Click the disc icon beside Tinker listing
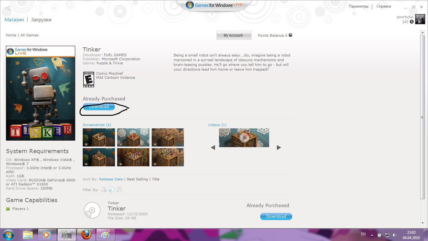Screen dimensions: 428x241 click(92, 210)
